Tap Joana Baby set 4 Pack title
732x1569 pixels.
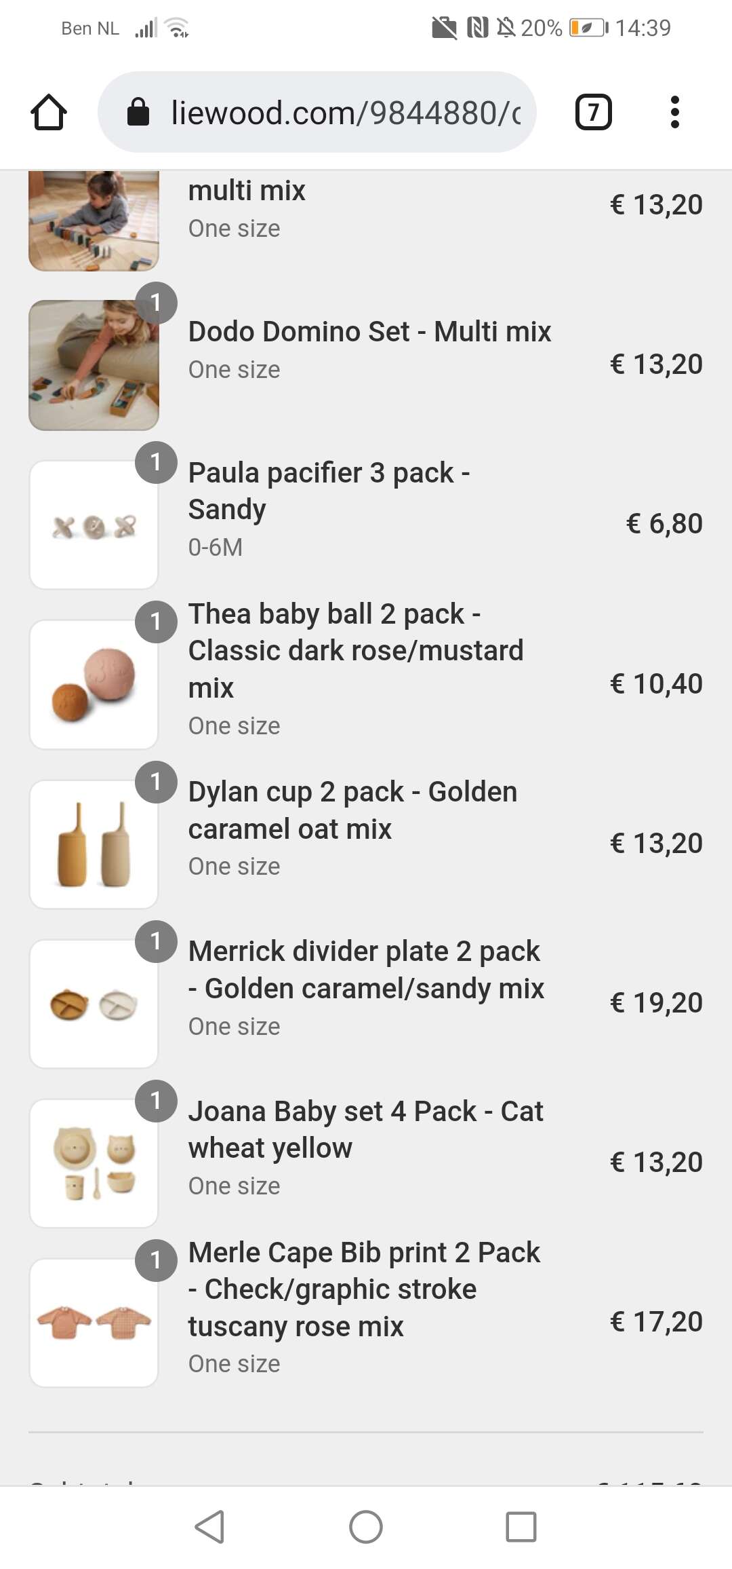click(x=366, y=1129)
